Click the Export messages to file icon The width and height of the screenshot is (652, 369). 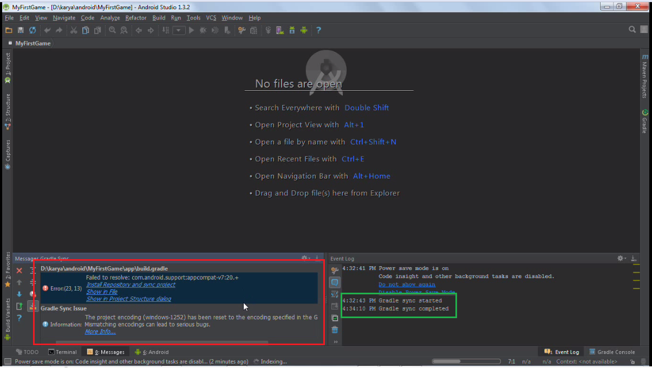pyautogui.click(x=19, y=306)
